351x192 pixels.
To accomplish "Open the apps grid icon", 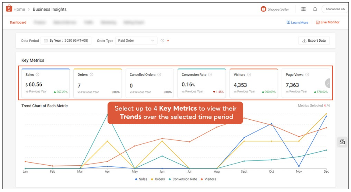I will [x=303, y=9].
